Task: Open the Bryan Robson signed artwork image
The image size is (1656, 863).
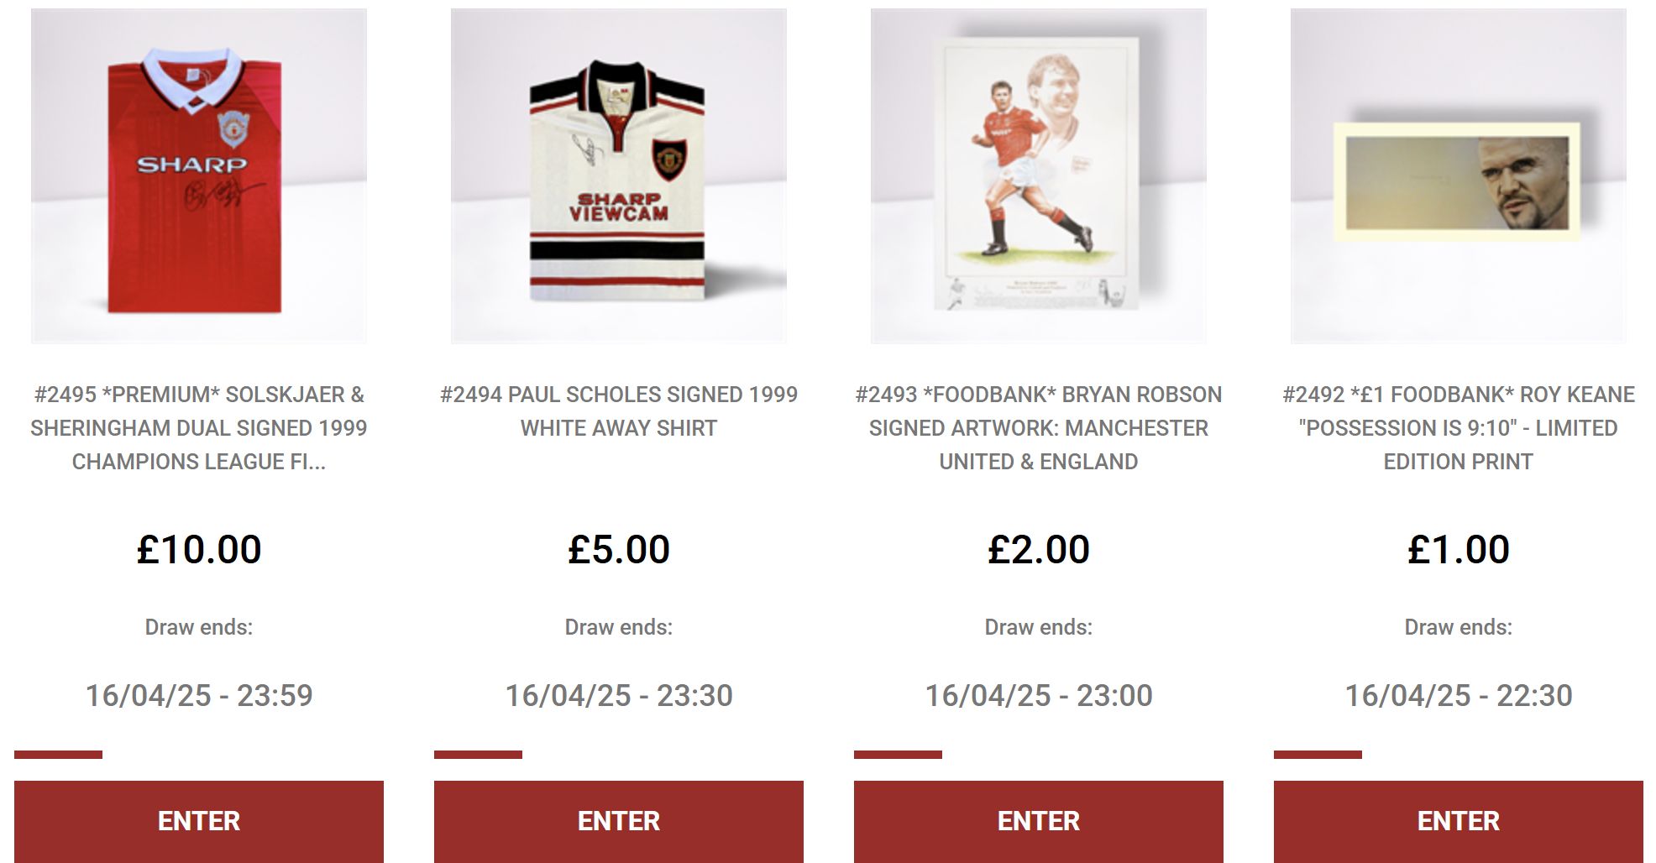Action: pyautogui.click(x=1039, y=175)
